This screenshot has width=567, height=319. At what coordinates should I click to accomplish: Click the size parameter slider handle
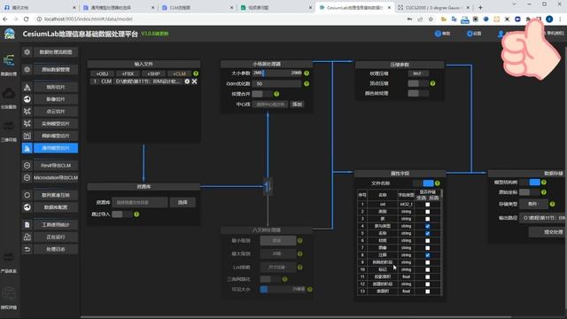(x=263, y=73)
